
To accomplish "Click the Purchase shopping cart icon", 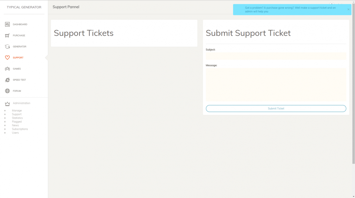I will click(7, 35).
